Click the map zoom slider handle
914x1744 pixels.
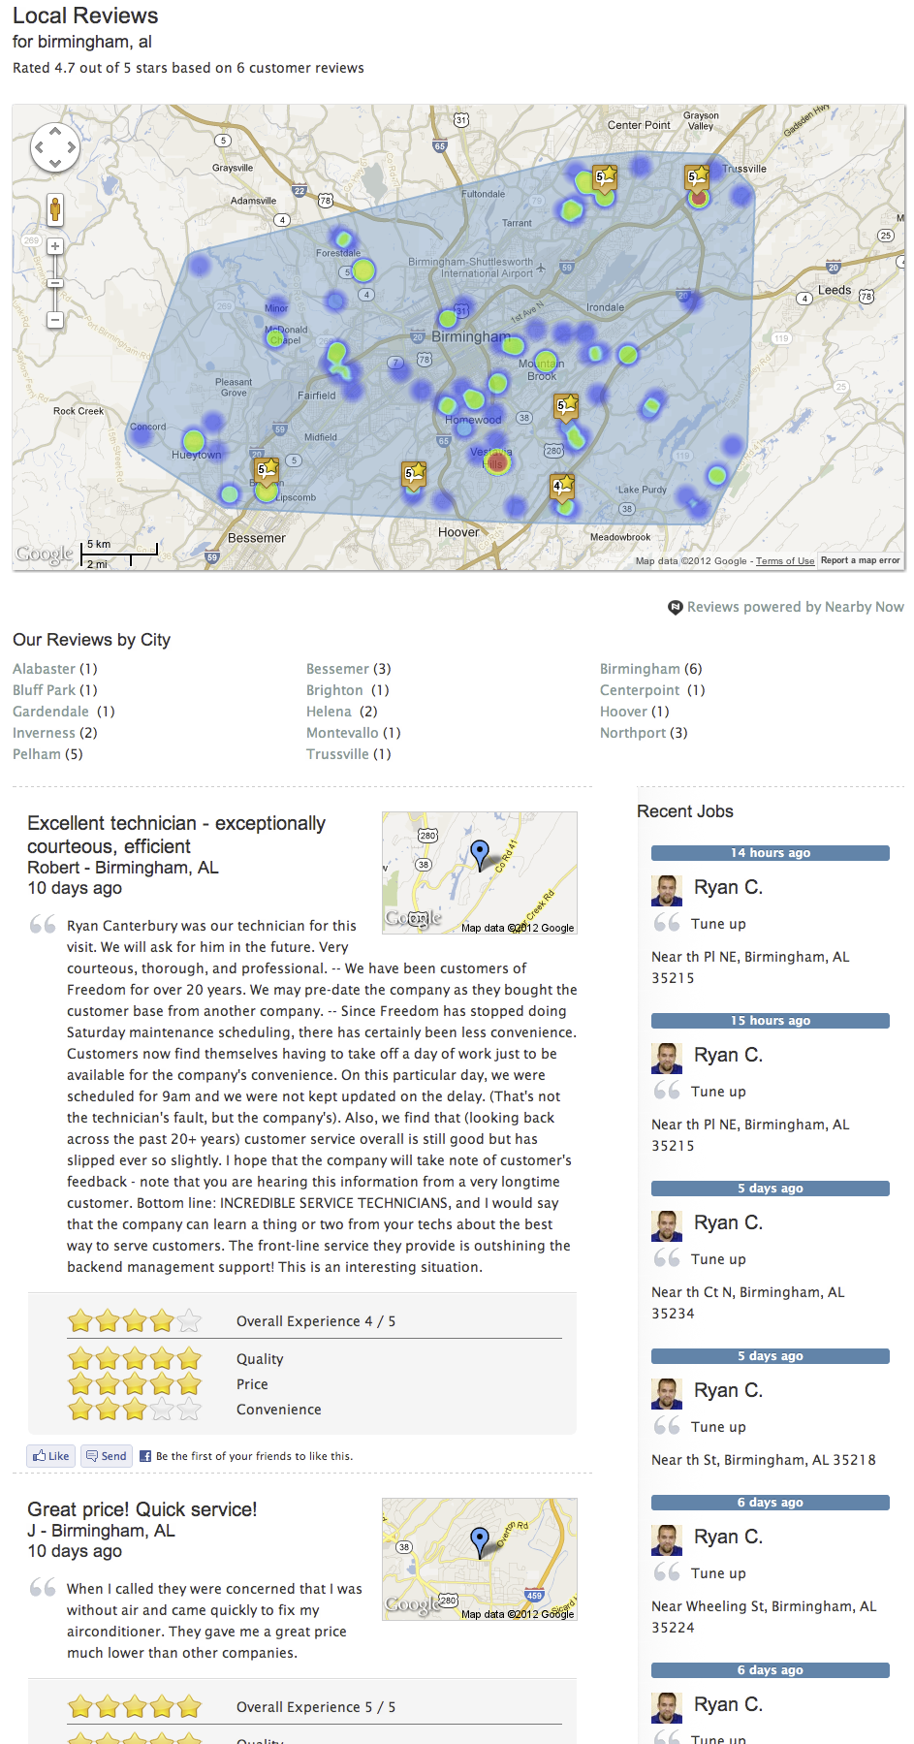(x=55, y=283)
